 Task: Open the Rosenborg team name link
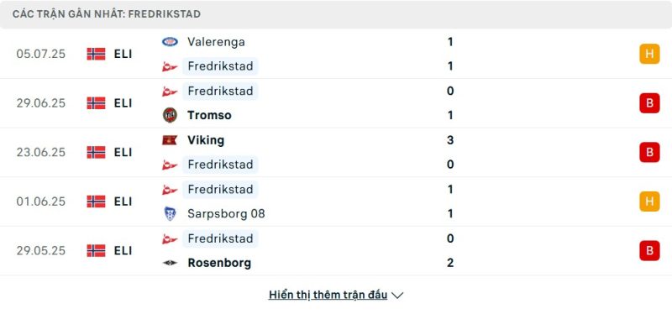point(219,263)
